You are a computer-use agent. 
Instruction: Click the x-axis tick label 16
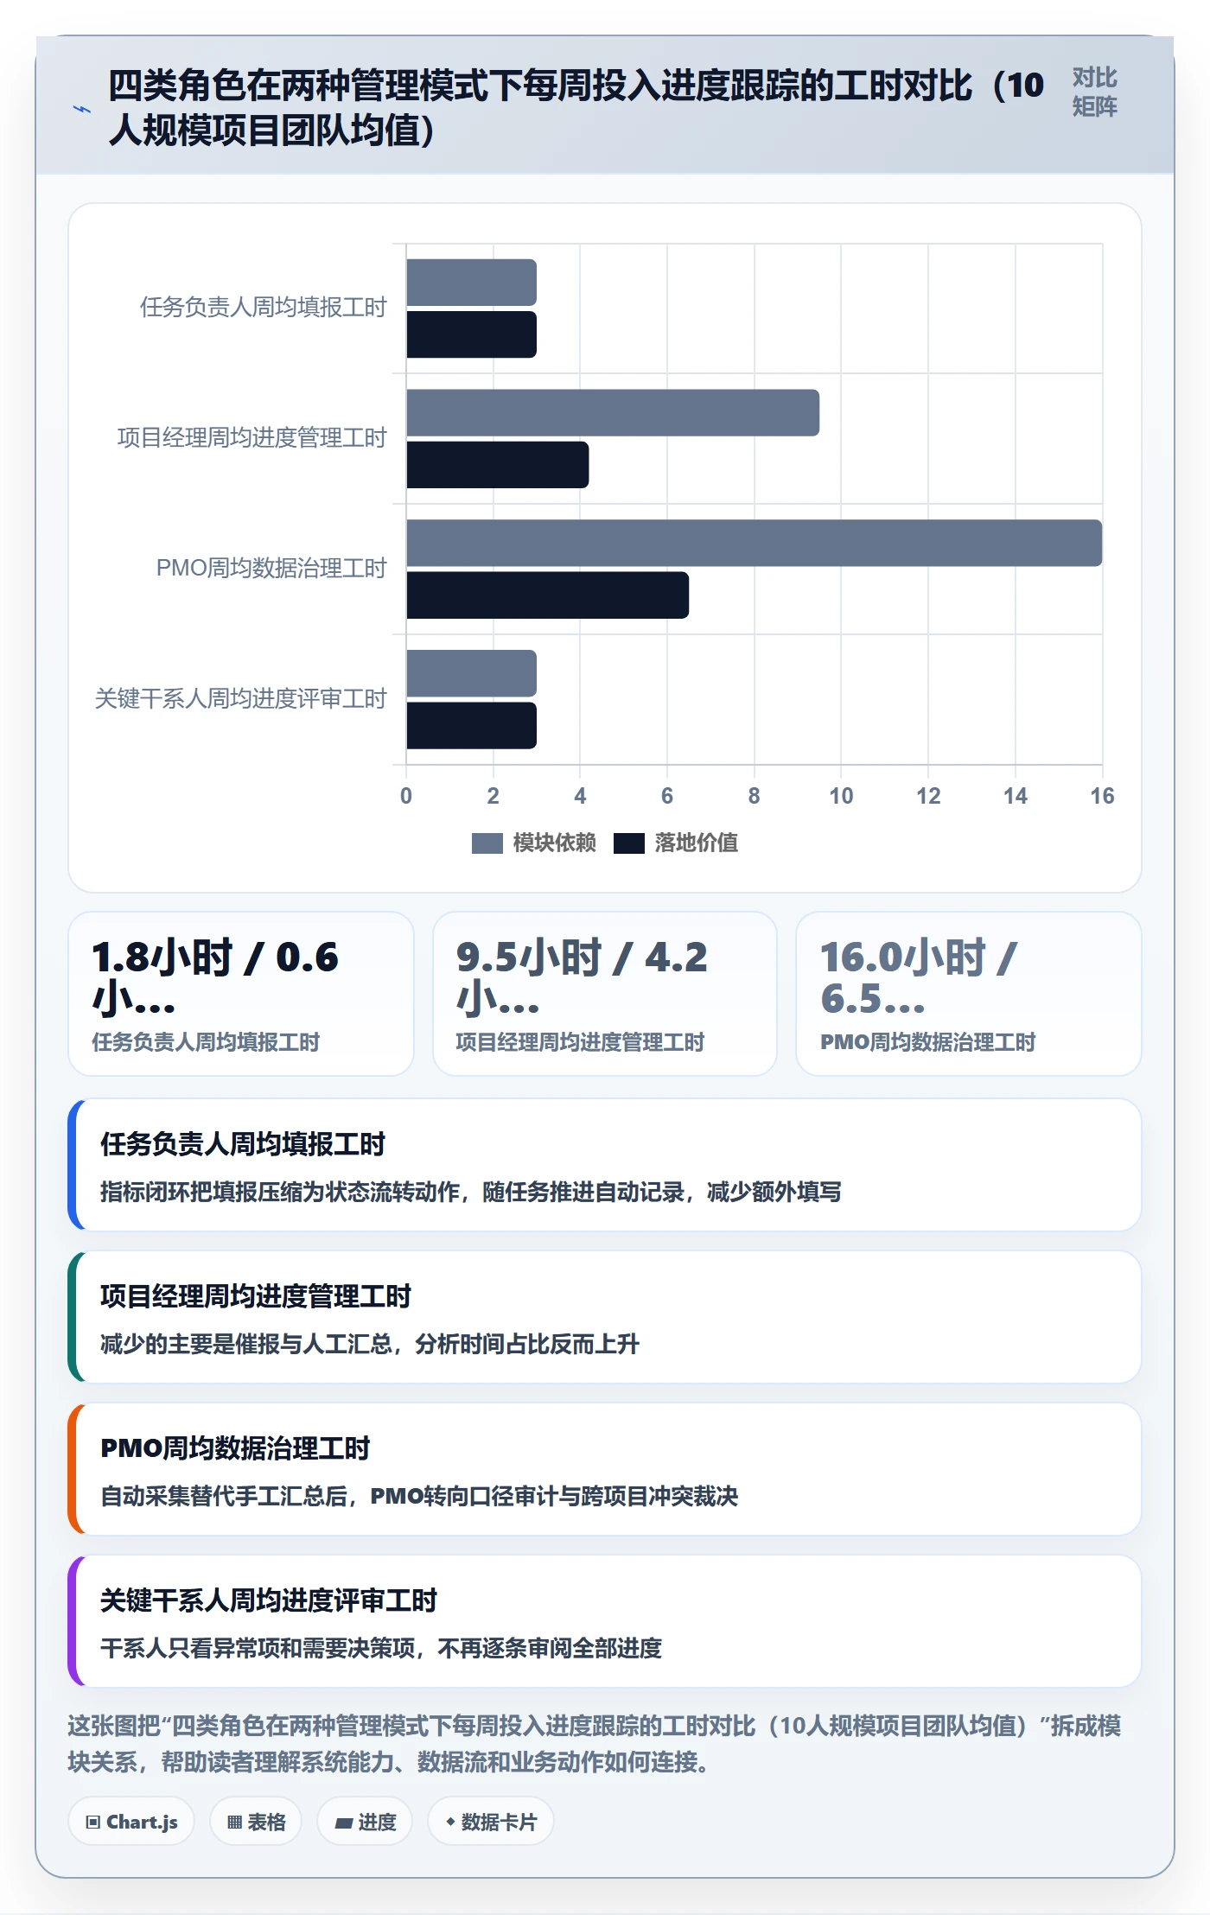1102,796
